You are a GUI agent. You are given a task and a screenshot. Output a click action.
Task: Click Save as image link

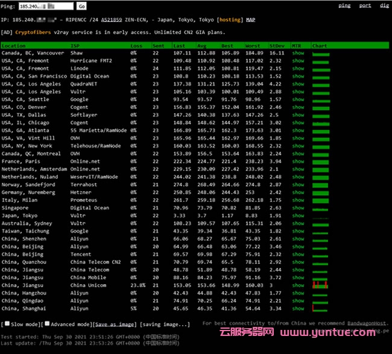coord(115,324)
